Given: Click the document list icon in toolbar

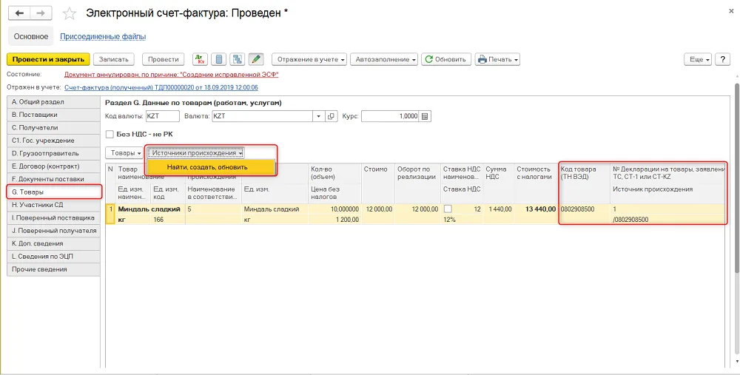Looking at the screenshot, I should click(x=218, y=59).
